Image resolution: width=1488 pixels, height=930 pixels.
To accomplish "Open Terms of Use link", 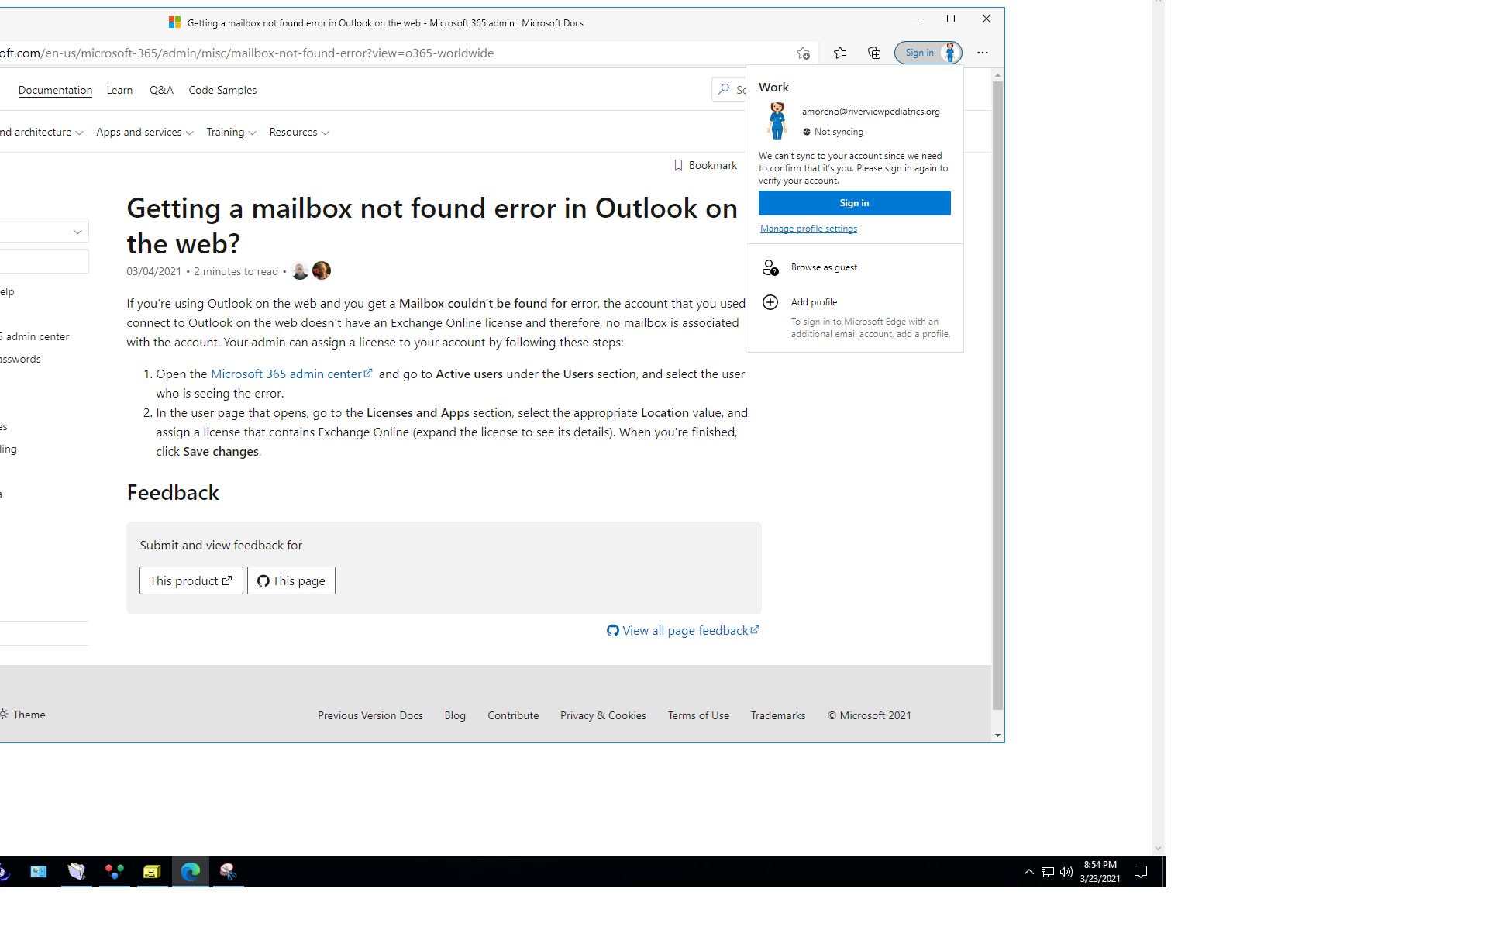I will tap(698, 715).
